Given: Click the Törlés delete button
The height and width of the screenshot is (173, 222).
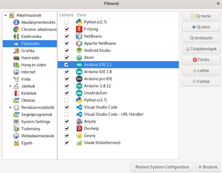Looking at the screenshot, I should (201, 60).
